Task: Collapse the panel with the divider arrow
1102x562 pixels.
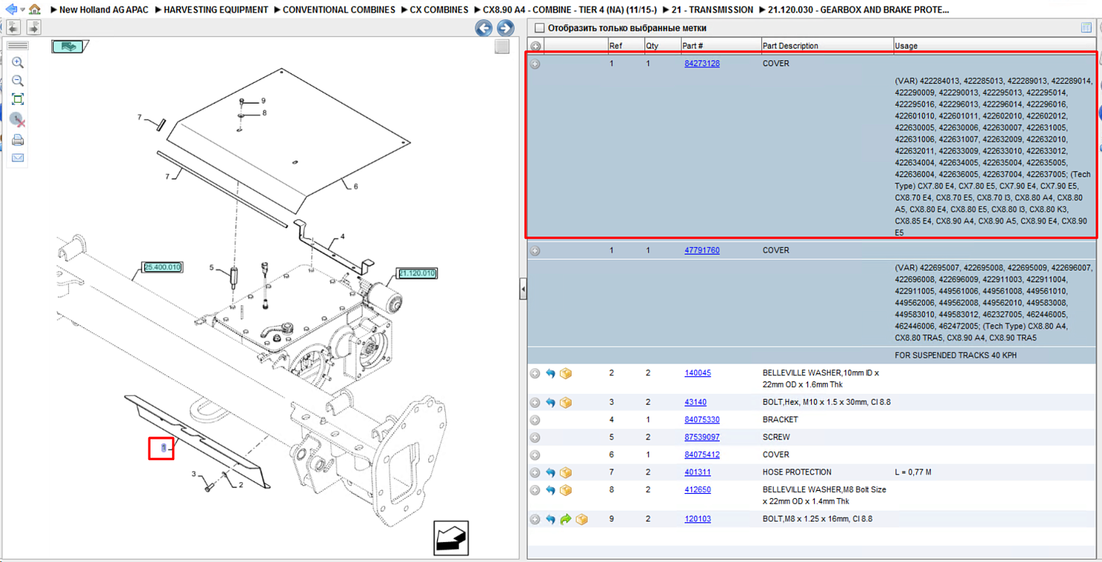Action: [523, 290]
